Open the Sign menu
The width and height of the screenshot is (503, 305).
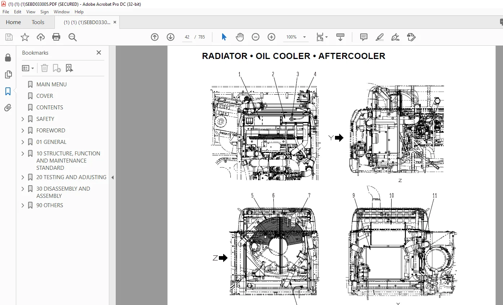pyautogui.click(x=44, y=12)
